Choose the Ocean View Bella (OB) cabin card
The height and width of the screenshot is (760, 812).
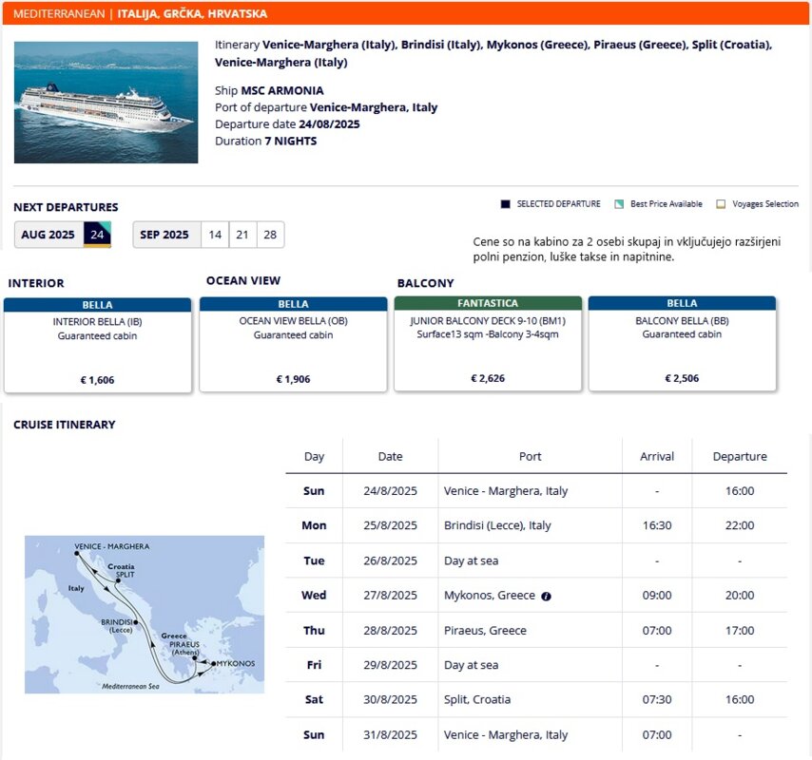point(293,344)
